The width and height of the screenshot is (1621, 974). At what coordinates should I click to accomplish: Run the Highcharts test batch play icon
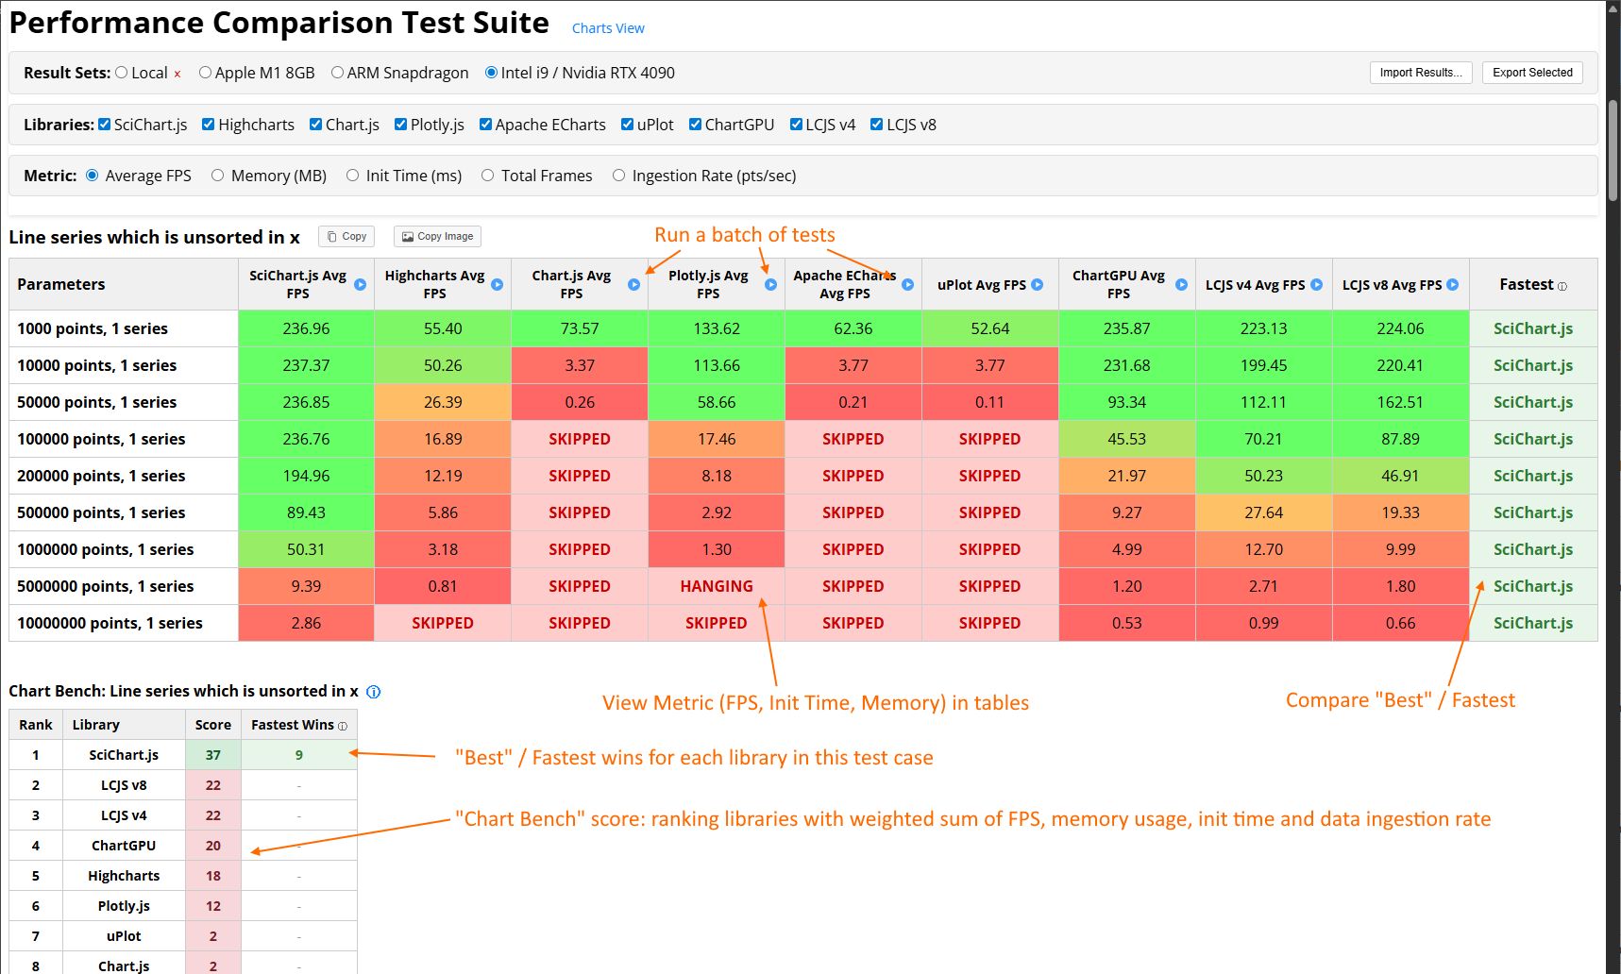(x=497, y=284)
